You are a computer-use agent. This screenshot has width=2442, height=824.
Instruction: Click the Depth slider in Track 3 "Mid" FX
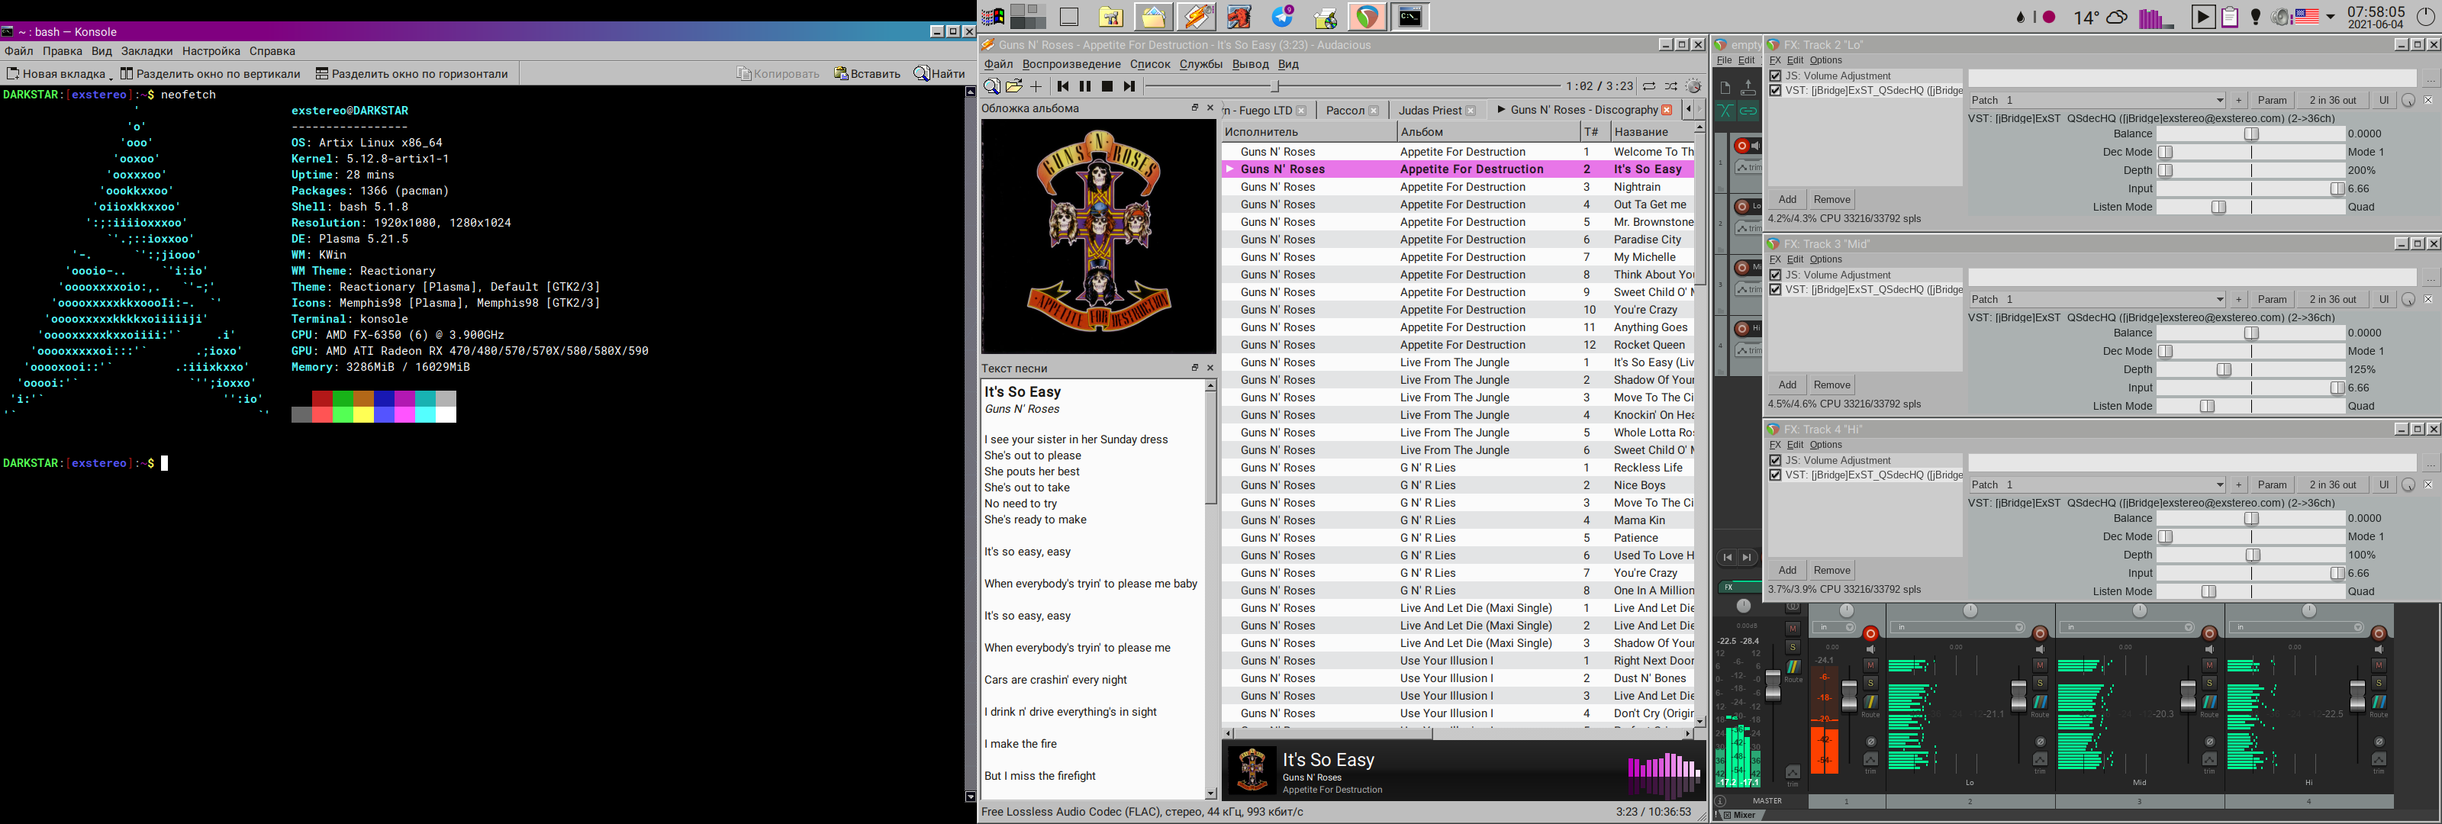(x=2224, y=370)
